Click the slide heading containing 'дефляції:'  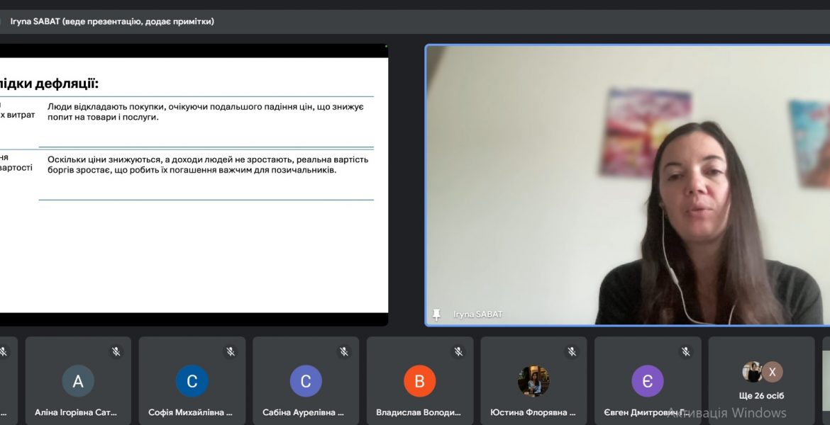click(x=49, y=84)
